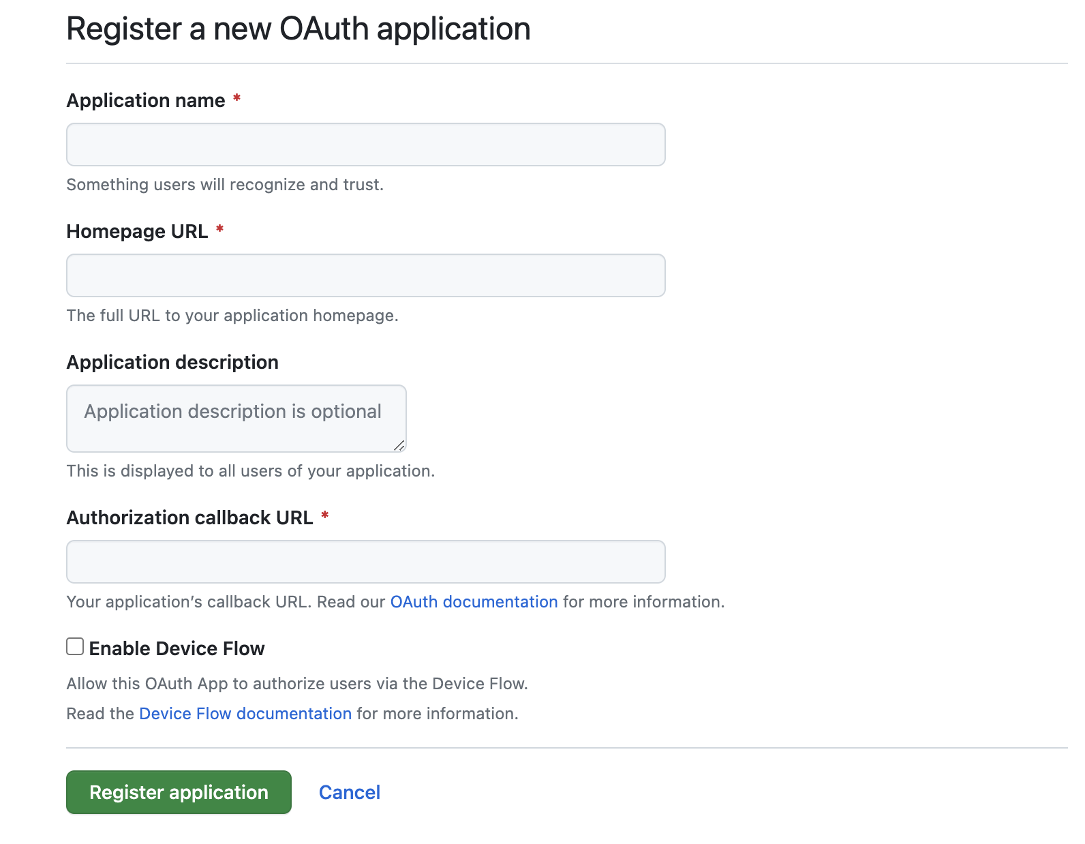Viewport: 1085px width, 844px height.
Task: Click the red asterisk beside Application name
Action: click(x=236, y=98)
